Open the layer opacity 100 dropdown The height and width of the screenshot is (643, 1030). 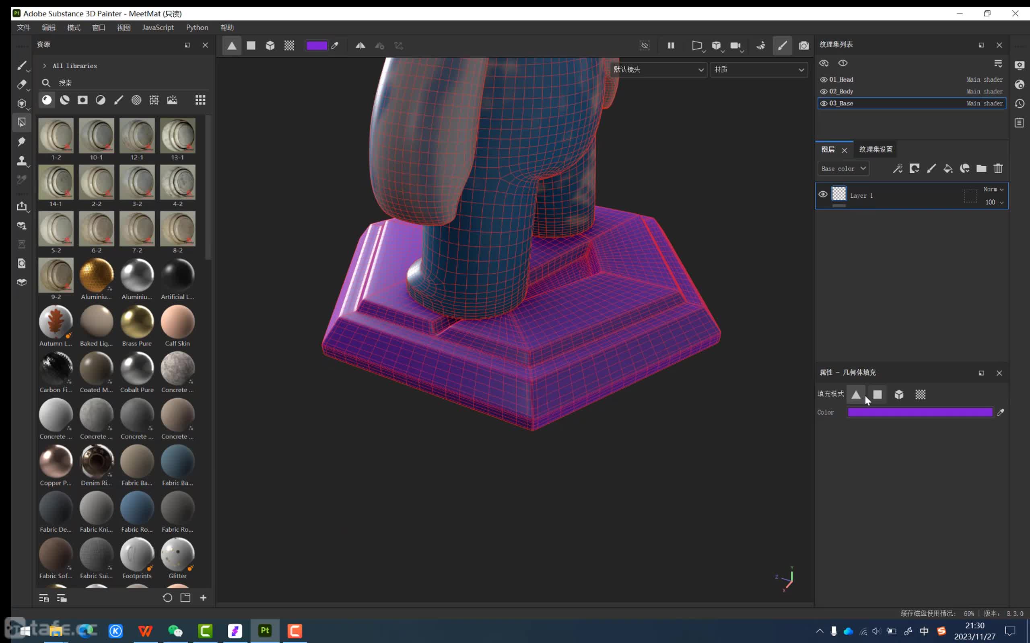(994, 203)
